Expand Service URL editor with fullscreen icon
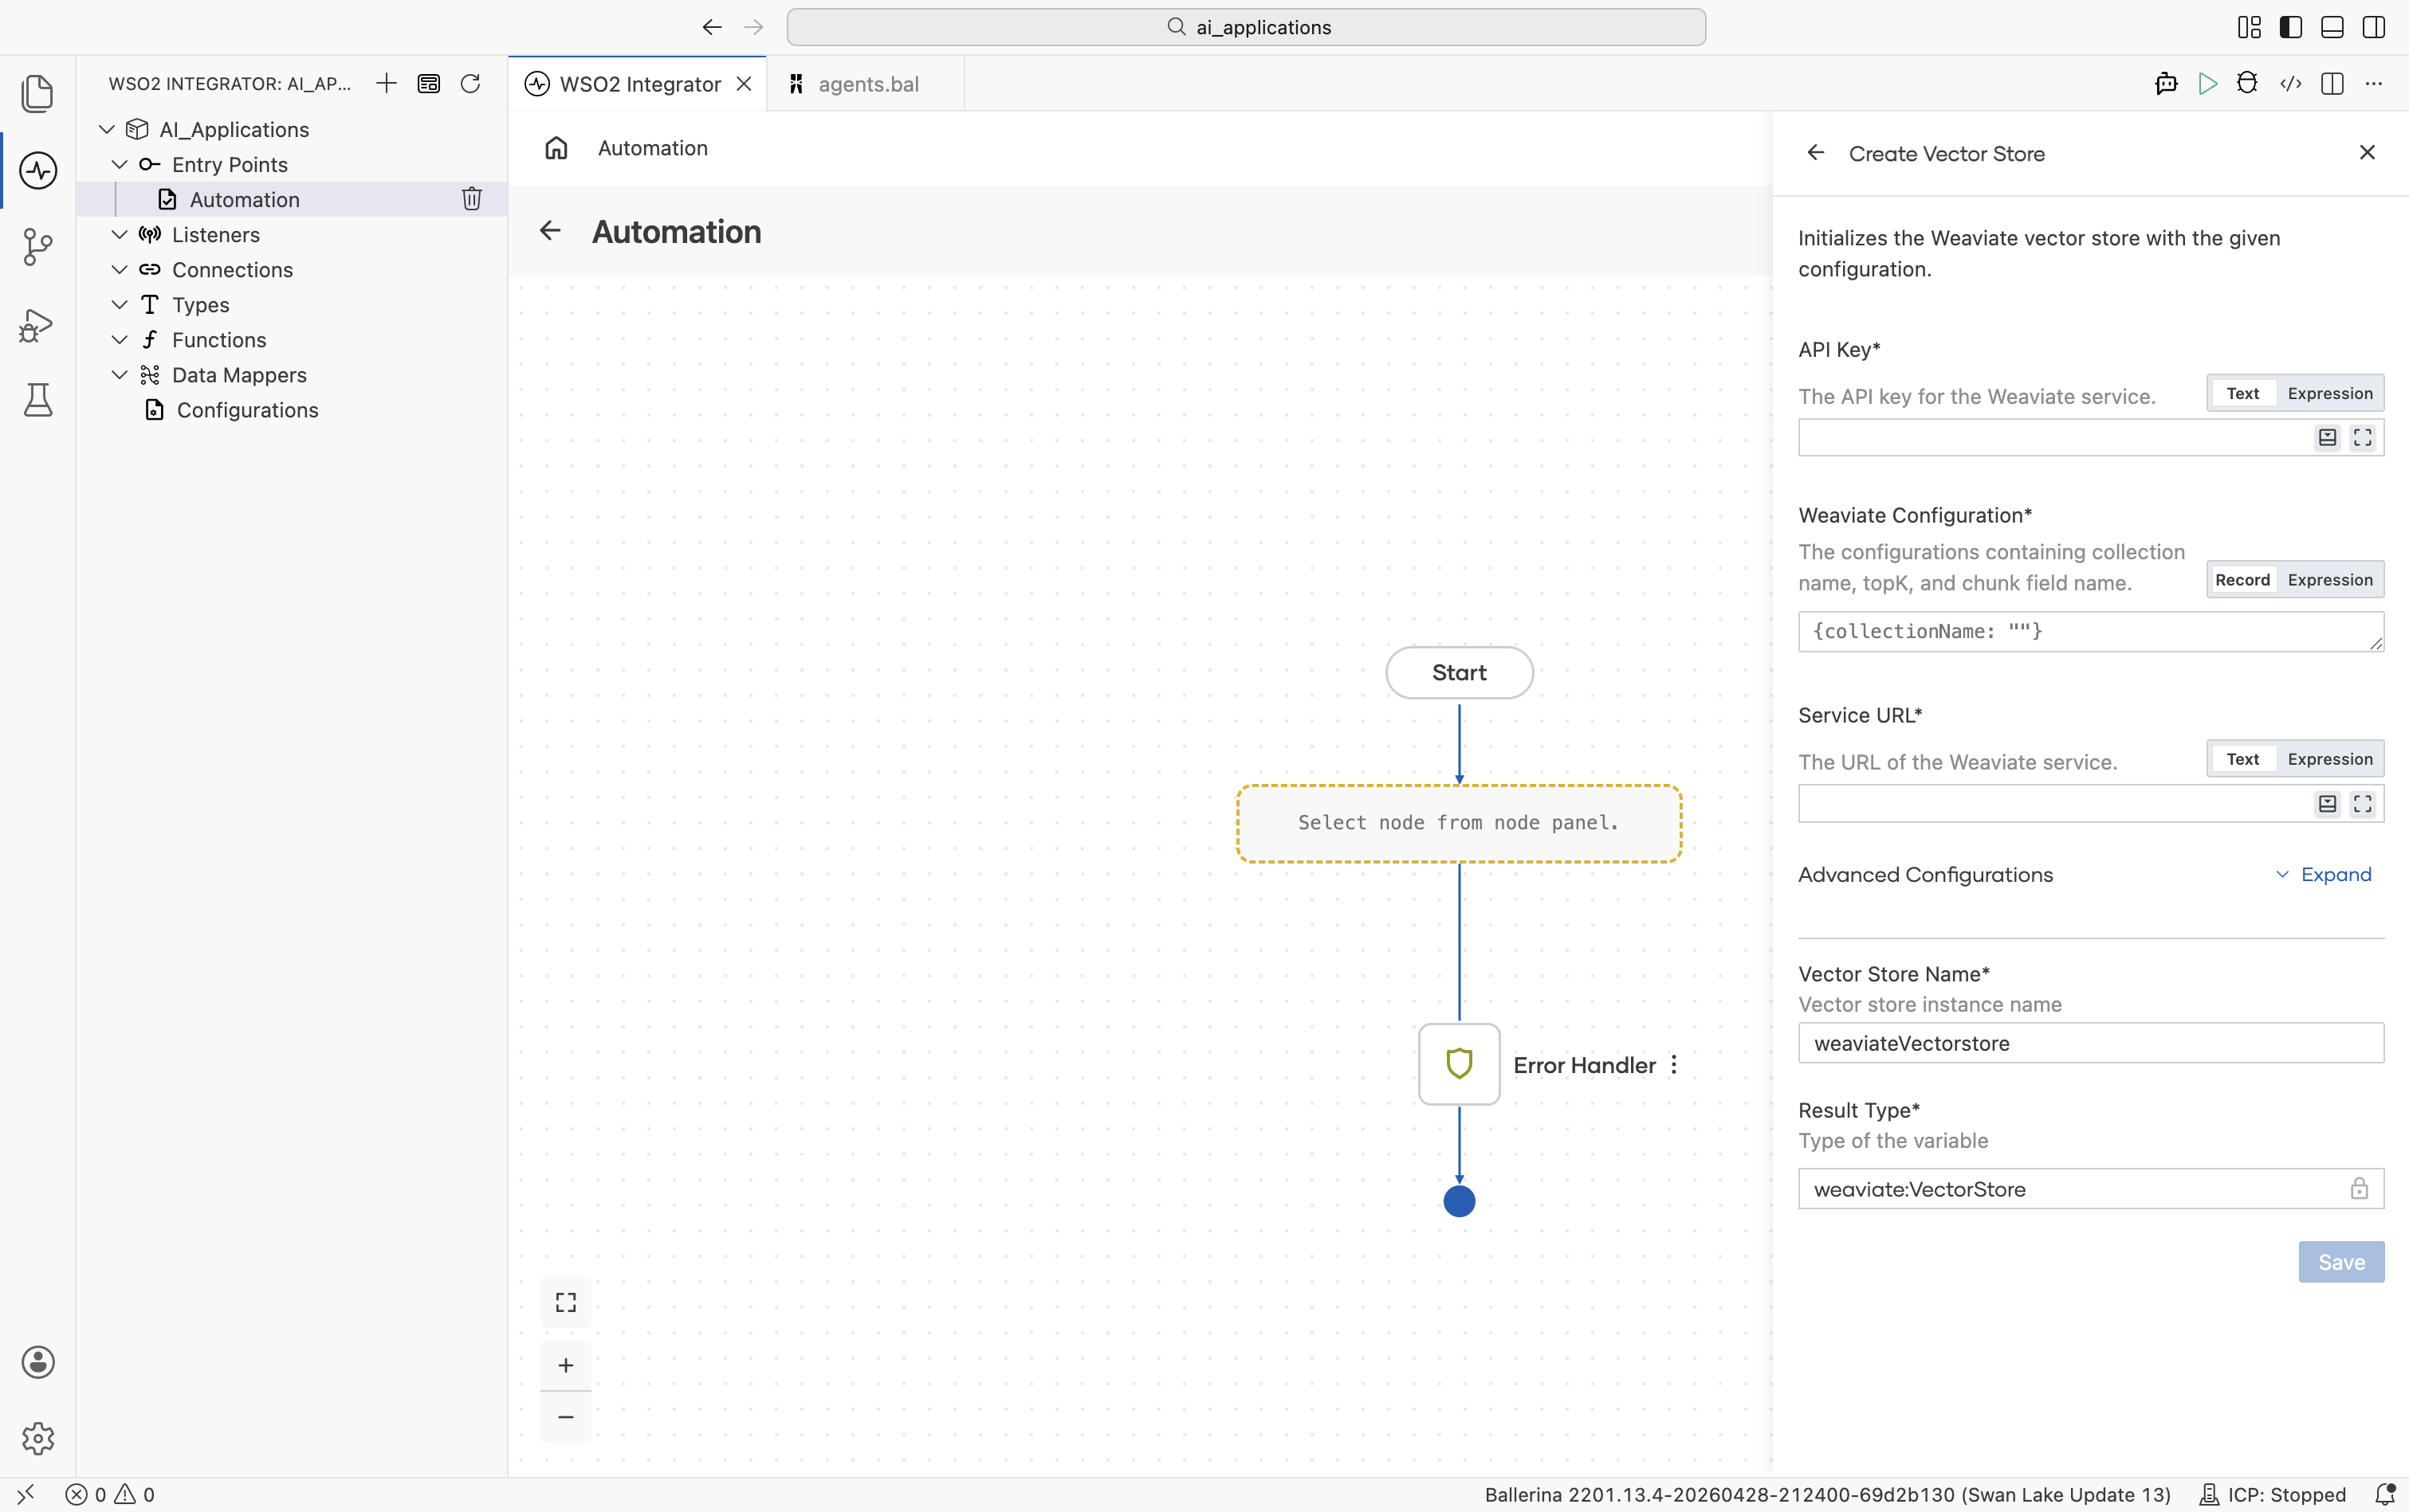2409x1512 pixels. coord(2363,803)
